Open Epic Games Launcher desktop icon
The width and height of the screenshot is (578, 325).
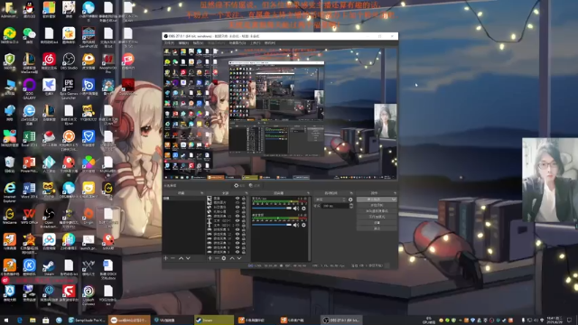point(69,88)
